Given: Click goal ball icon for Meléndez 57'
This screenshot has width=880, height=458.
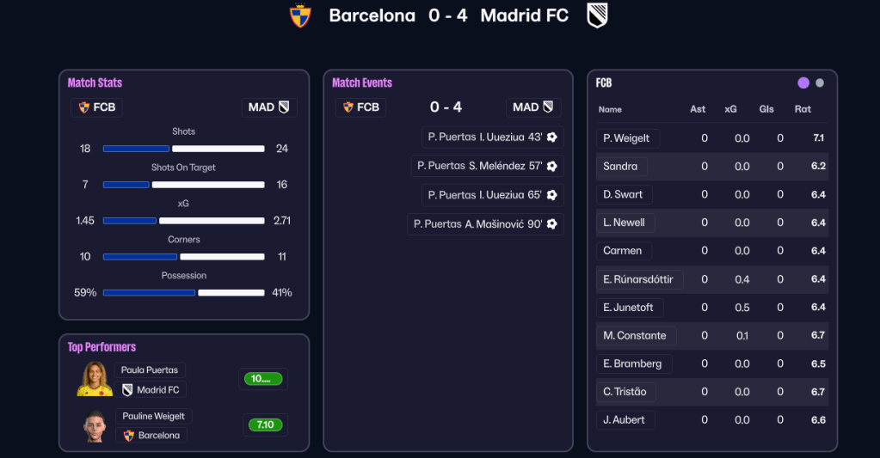Looking at the screenshot, I should click(552, 166).
